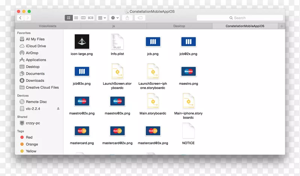Click the Share toolbar button
Screen dimensions: 300x176
coord(127,18)
